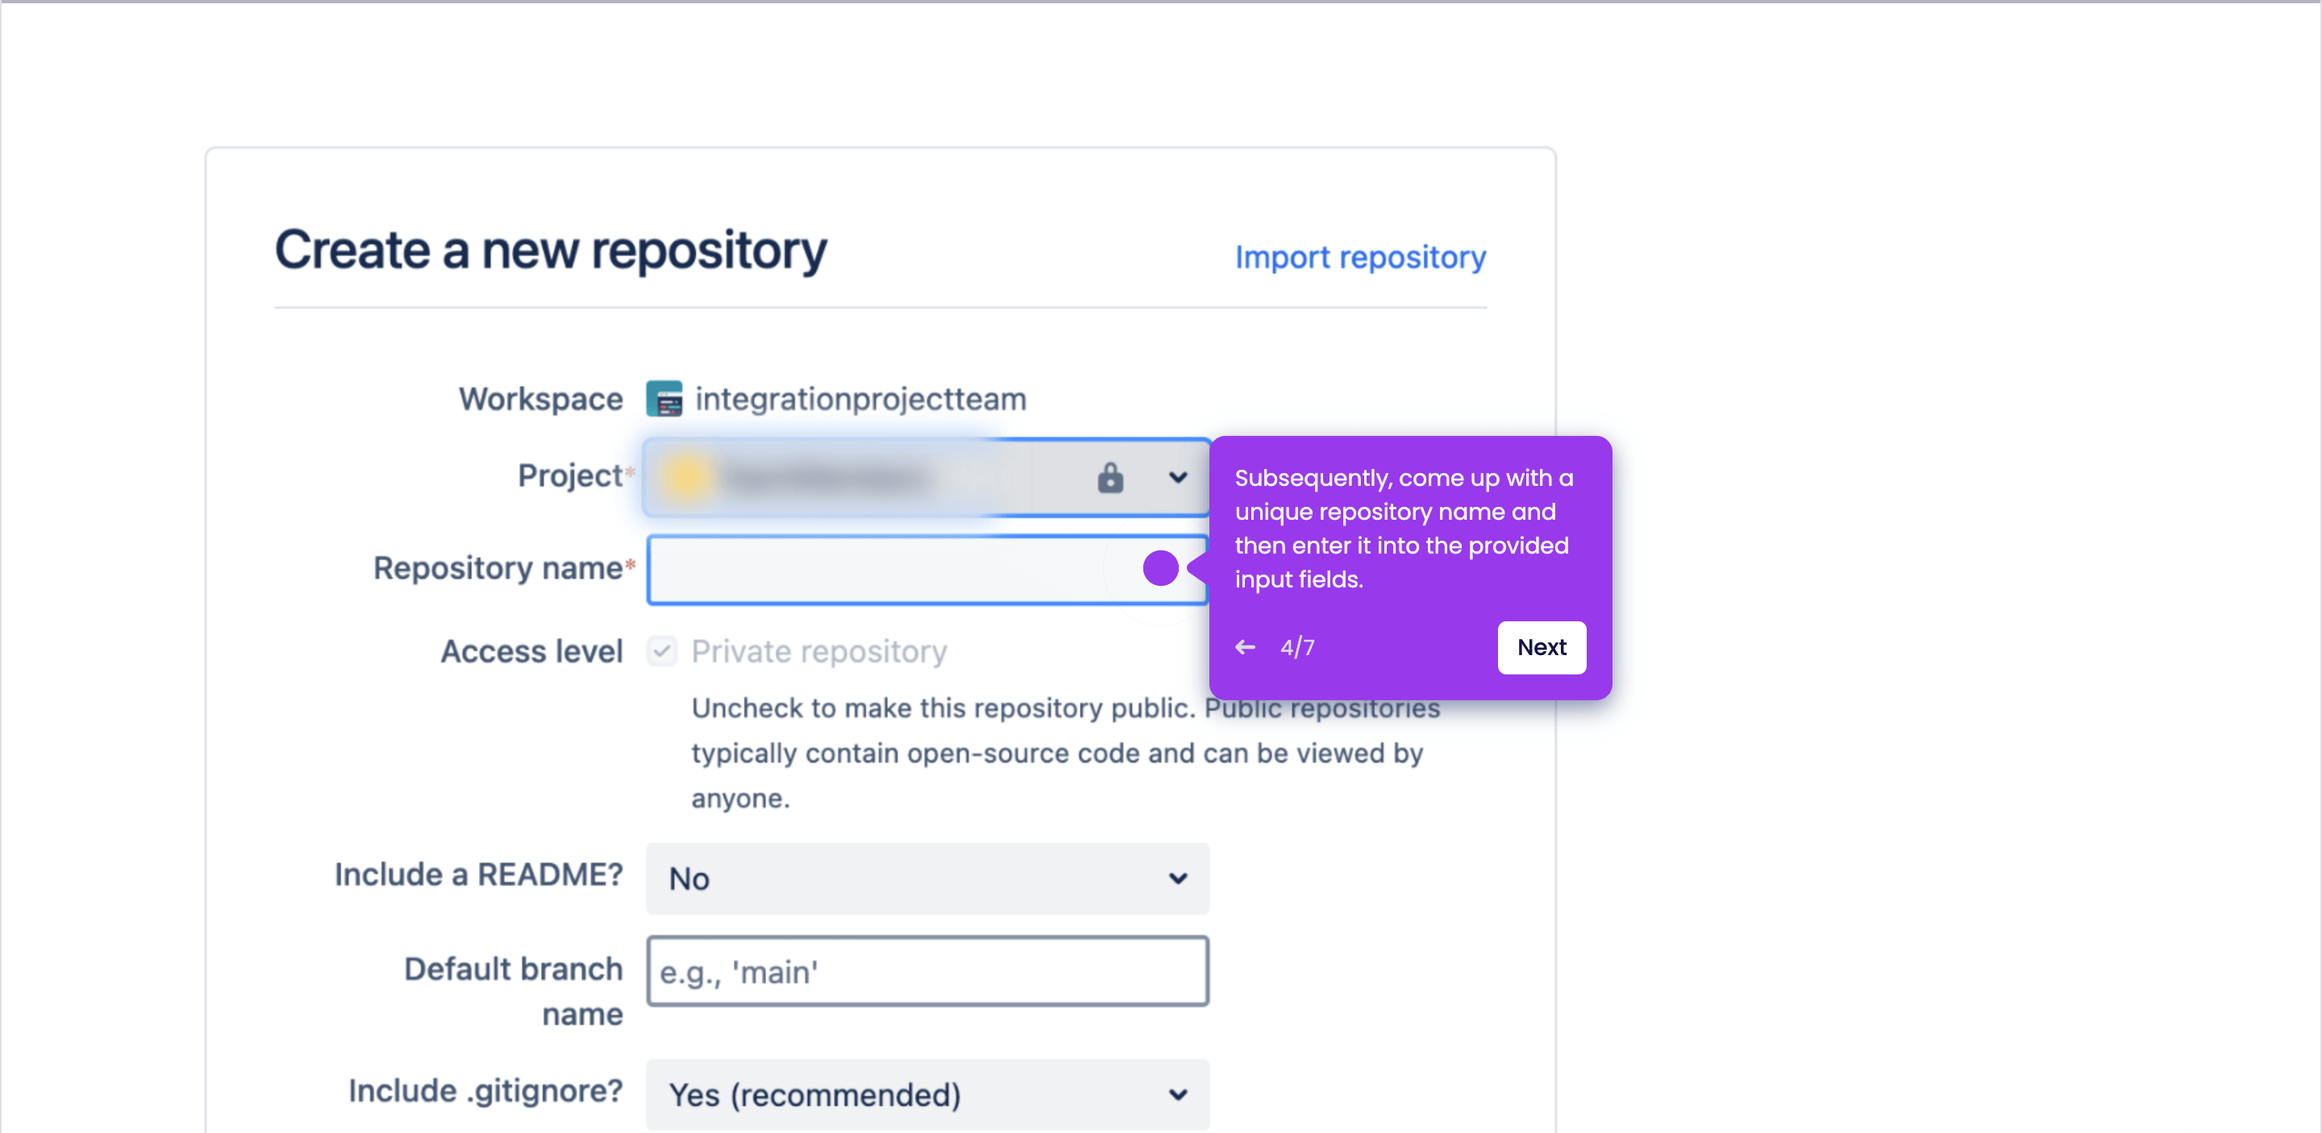
Task: Click the integrationprojectteam workspace name
Action: point(861,399)
